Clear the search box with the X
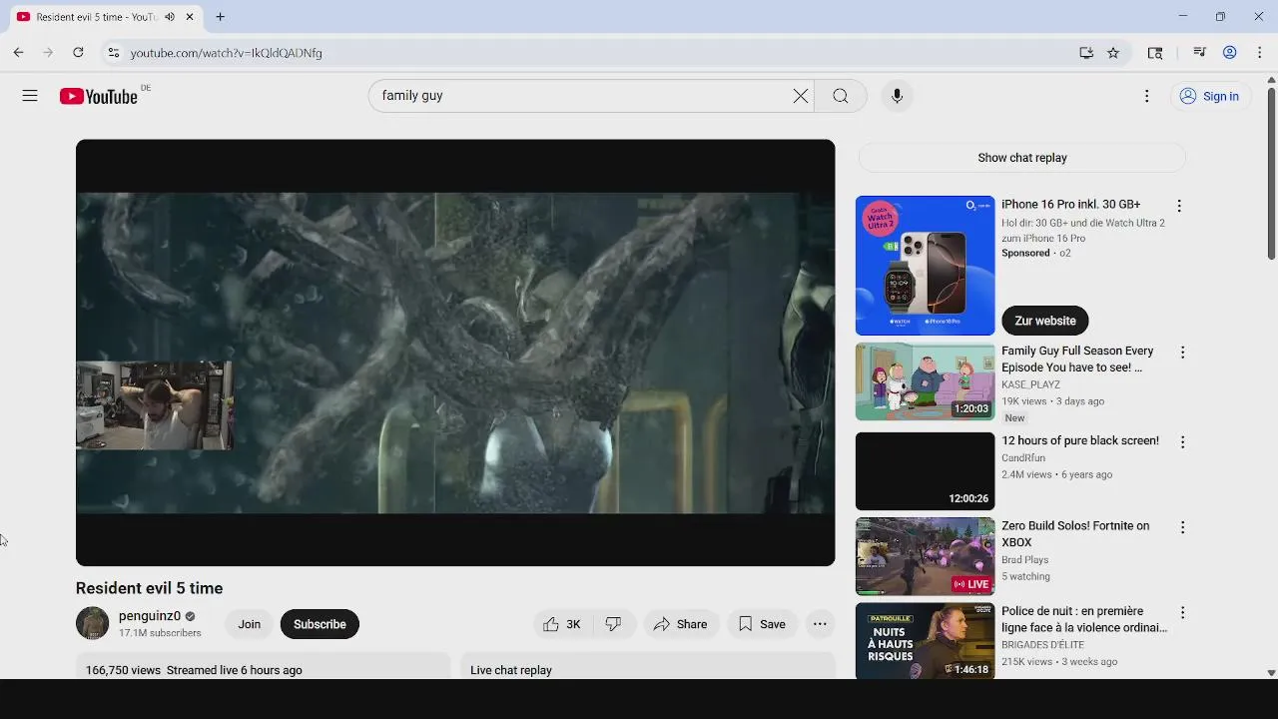Screen dimensions: 1278x719 coord(801,96)
